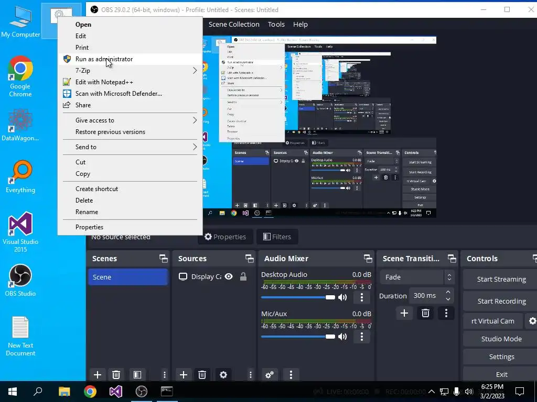
Task: Expand 7-Zip submenu in context menu
Action: coord(130,71)
